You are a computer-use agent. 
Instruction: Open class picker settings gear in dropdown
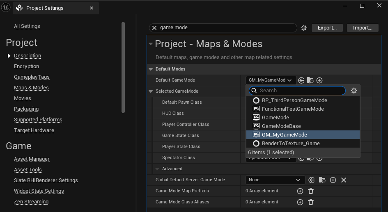354,91
